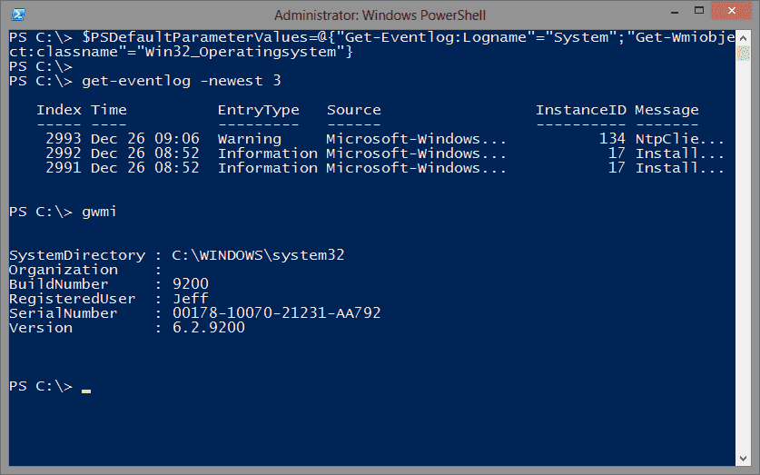Click the 'NtpClie...' message text
Image resolution: width=760 pixels, height=475 pixels.
coord(679,139)
